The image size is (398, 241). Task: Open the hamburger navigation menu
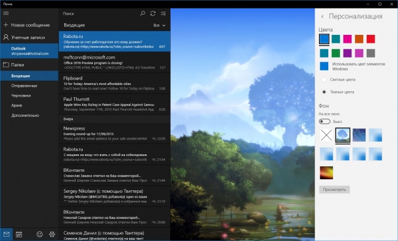click(x=6, y=13)
